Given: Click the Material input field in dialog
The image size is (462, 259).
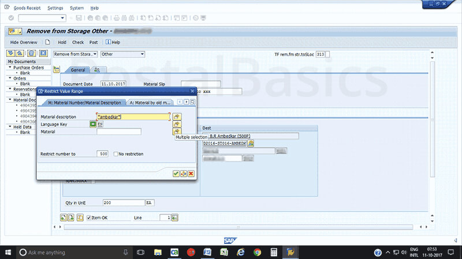Looking at the screenshot, I should 119,132.
